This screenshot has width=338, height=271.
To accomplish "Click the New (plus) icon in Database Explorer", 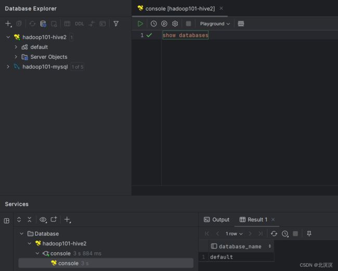I will (8, 23).
